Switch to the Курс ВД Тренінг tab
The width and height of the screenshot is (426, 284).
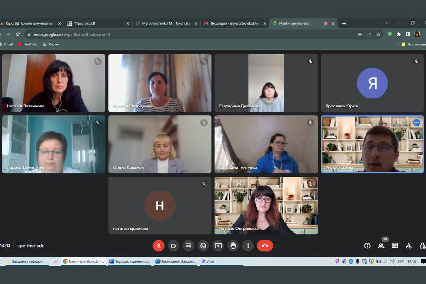coord(30,23)
